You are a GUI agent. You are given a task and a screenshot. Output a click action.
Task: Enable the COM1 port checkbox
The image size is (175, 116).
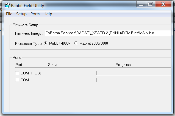click(17, 80)
